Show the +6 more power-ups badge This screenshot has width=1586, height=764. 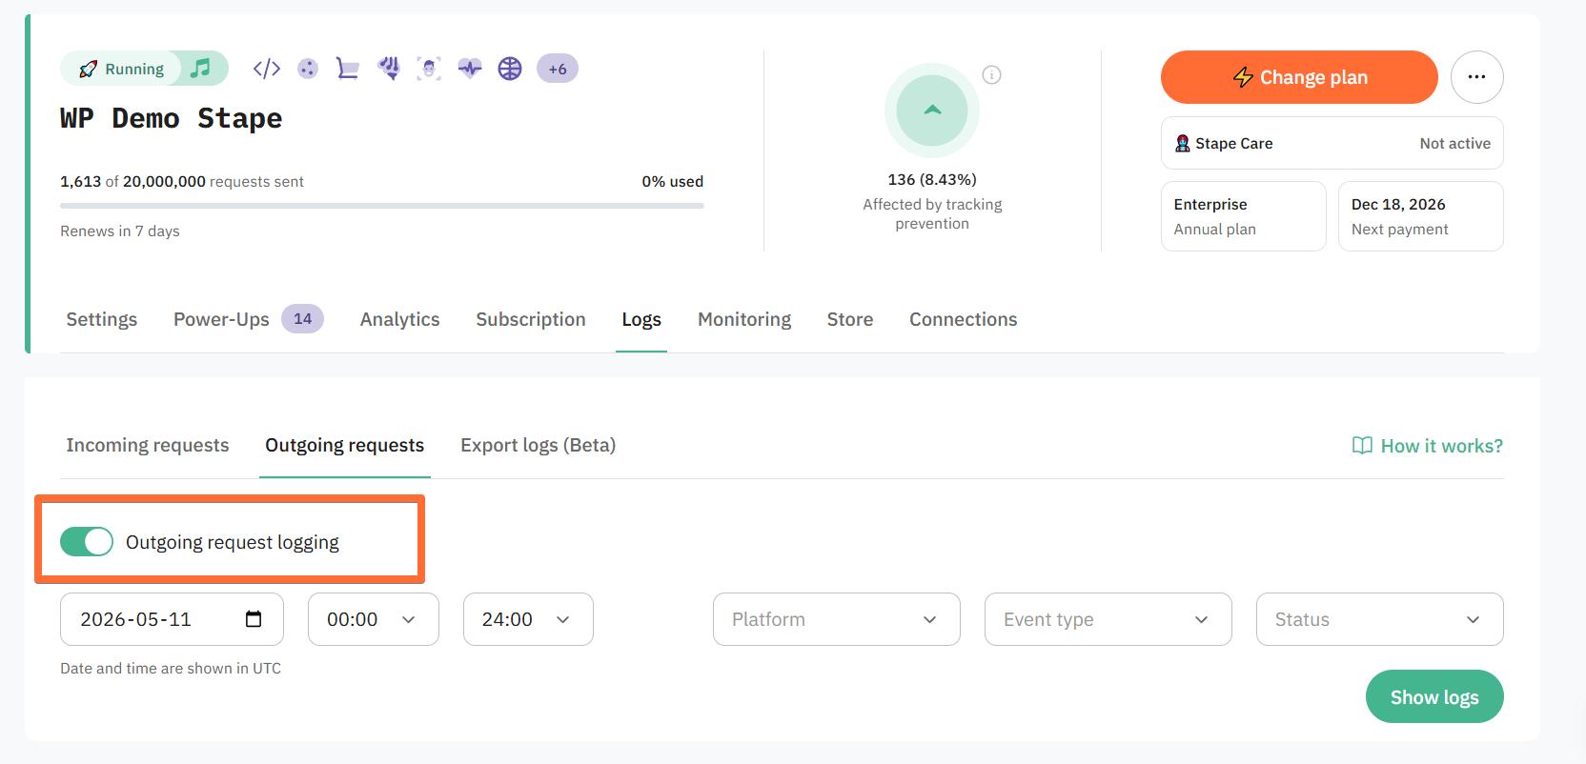click(x=558, y=69)
